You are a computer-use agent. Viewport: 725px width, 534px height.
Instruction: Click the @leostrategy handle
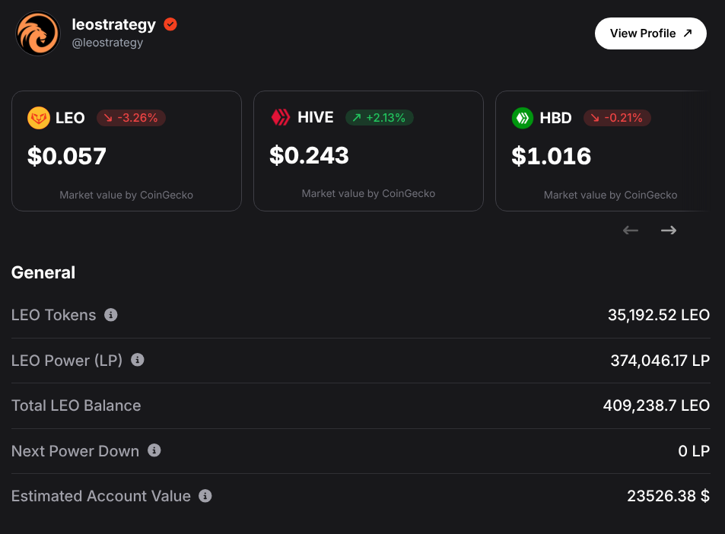click(x=107, y=43)
